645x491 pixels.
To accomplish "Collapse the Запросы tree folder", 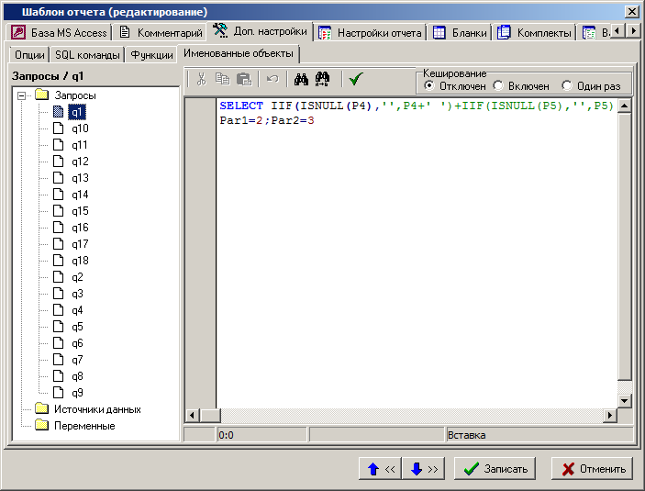I will point(21,95).
